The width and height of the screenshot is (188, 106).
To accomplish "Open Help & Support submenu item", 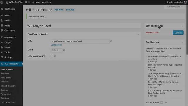I will coord(8,102).
